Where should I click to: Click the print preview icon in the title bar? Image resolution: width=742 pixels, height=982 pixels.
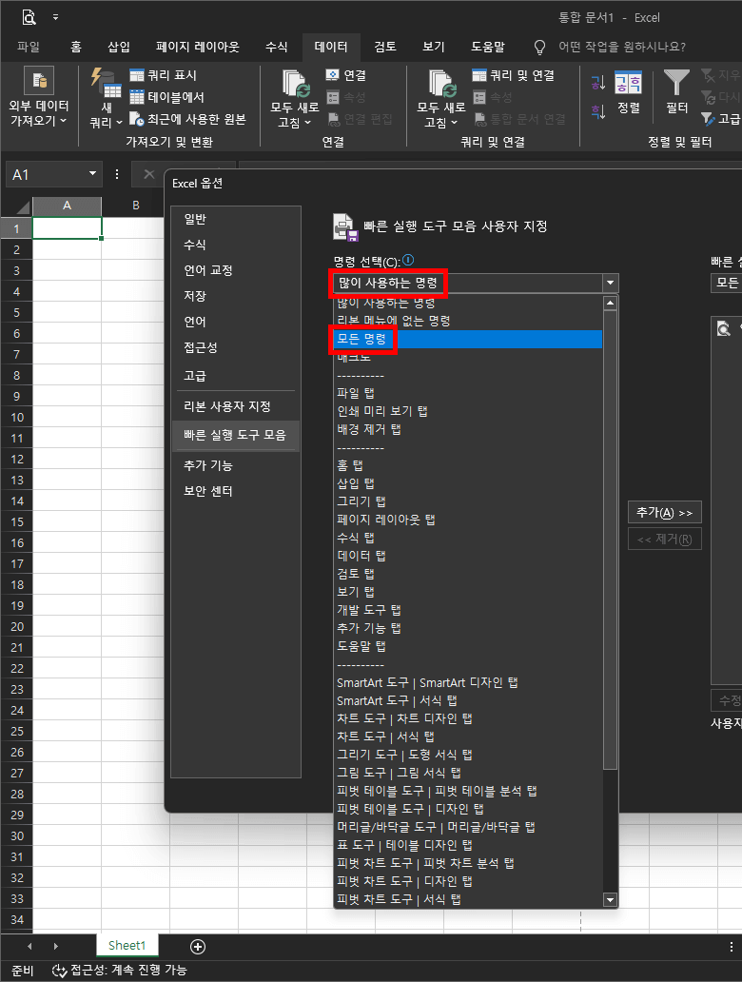tap(29, 17)
